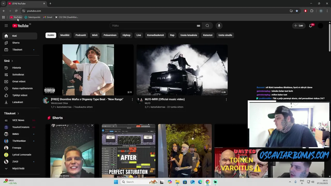Select the Mixit filter chip
The width and height of the screenshot is (331, 186).
click(x=95, y=35)
